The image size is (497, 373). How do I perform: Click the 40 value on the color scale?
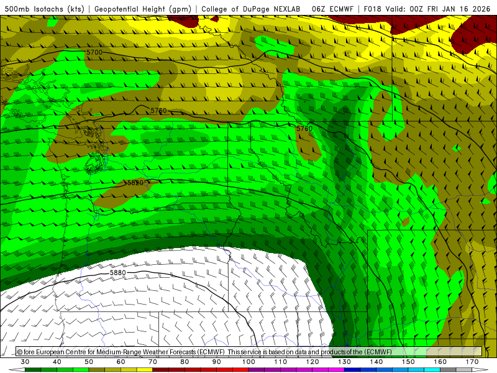tap(57, 362)
